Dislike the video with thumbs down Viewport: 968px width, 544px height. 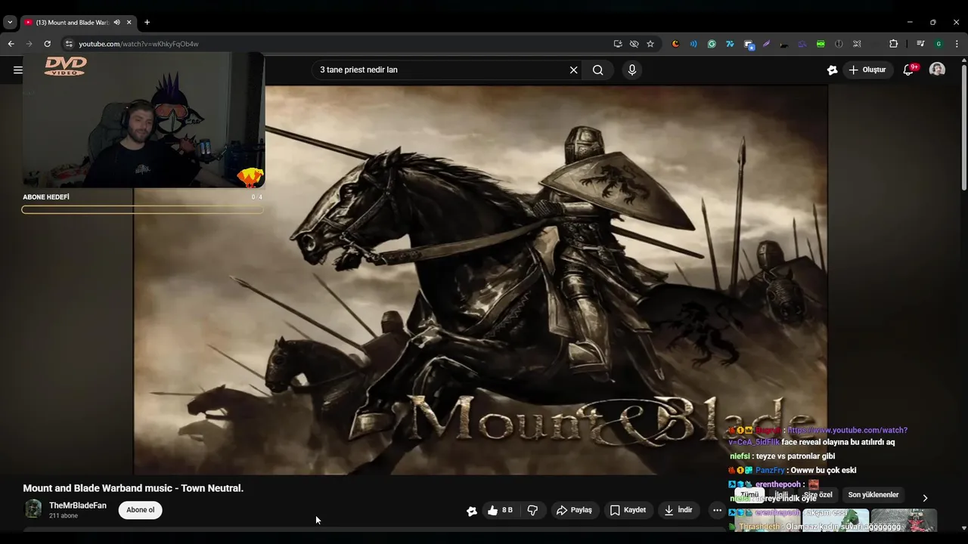pos(532,510)
